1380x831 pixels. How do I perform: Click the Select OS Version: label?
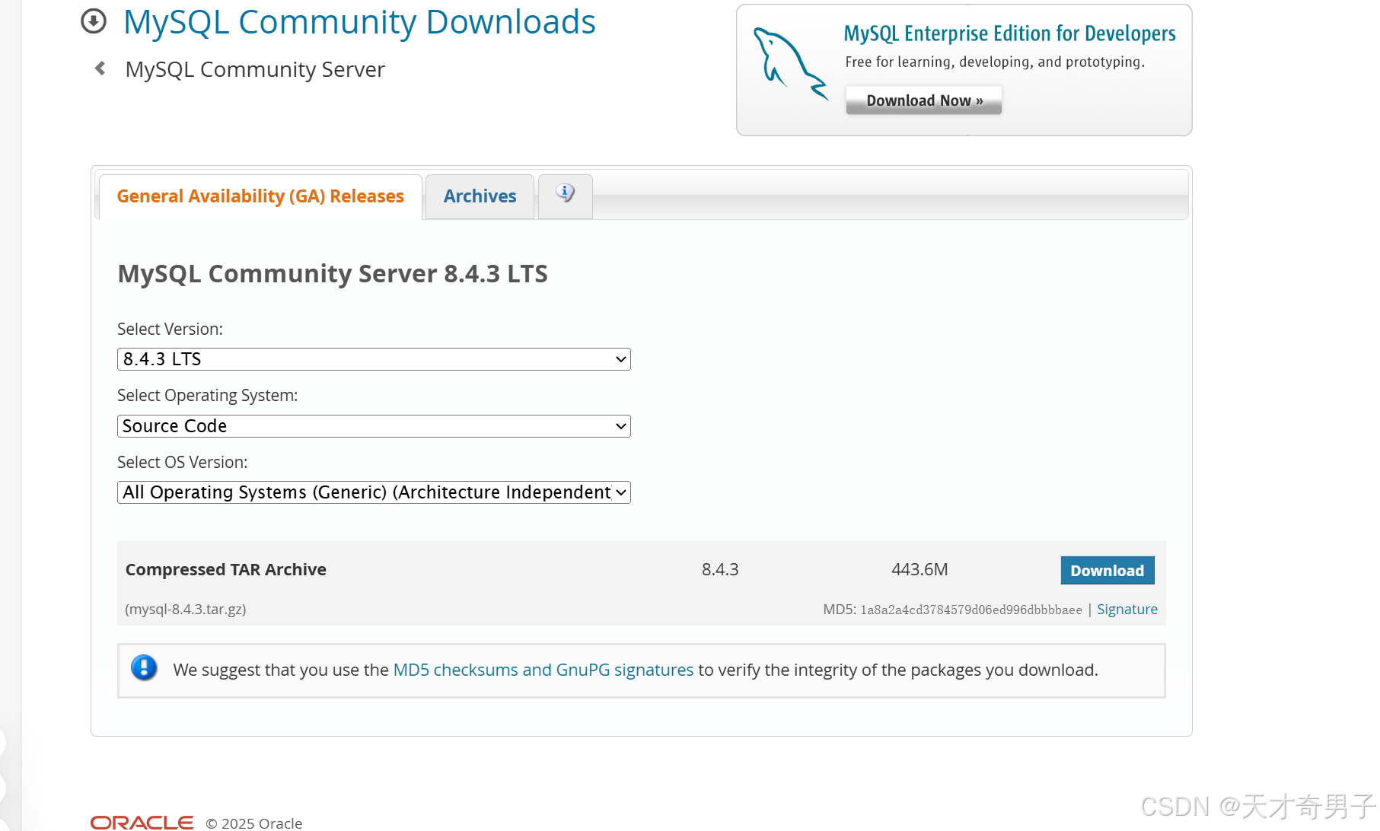tap(182, 462)
